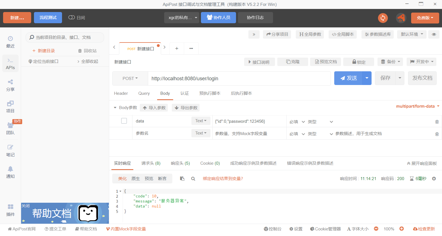Screen dimensions: 442x236
Task: Click the project search input field
Action: click(x=65, y=37)
